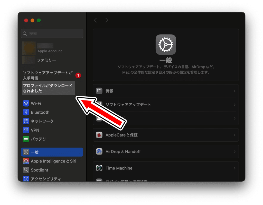263x205 pixels.
Task: Click プロファイルがダウンロードされました notice
Action: click(x=48, y=88)
